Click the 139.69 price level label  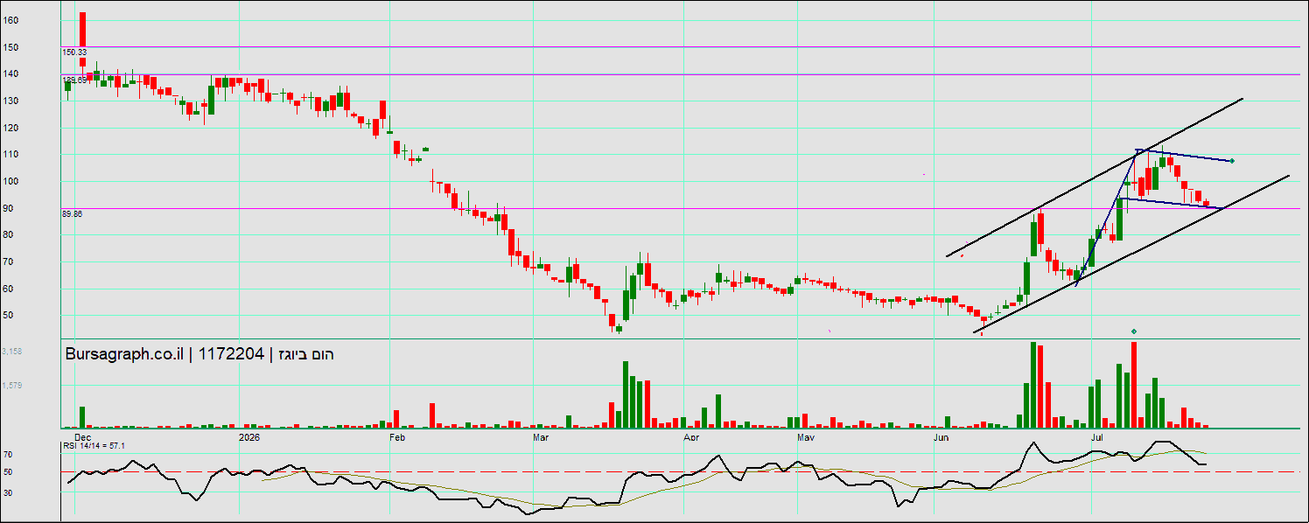[x=74, y=80]
